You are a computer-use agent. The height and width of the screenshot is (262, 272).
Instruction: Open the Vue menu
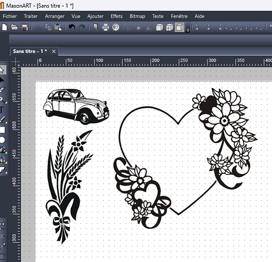pos(76,16)
